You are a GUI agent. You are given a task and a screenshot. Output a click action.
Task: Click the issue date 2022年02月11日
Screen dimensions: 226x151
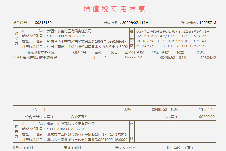coord(135,23)
